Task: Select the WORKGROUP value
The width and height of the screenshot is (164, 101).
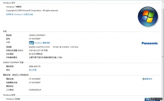Action: click(x=35, y=90)
